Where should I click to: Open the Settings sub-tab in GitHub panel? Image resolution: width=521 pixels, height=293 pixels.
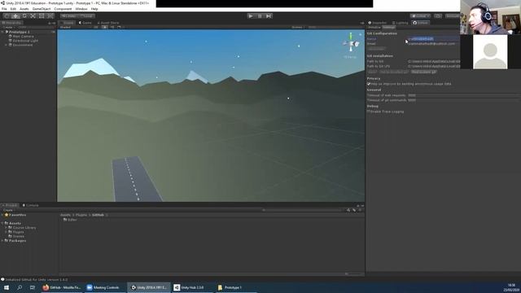click(389, 27)
